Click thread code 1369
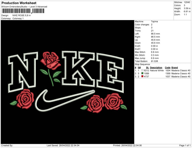This screenshot has height=148, width=192. [x=168, y=73]
